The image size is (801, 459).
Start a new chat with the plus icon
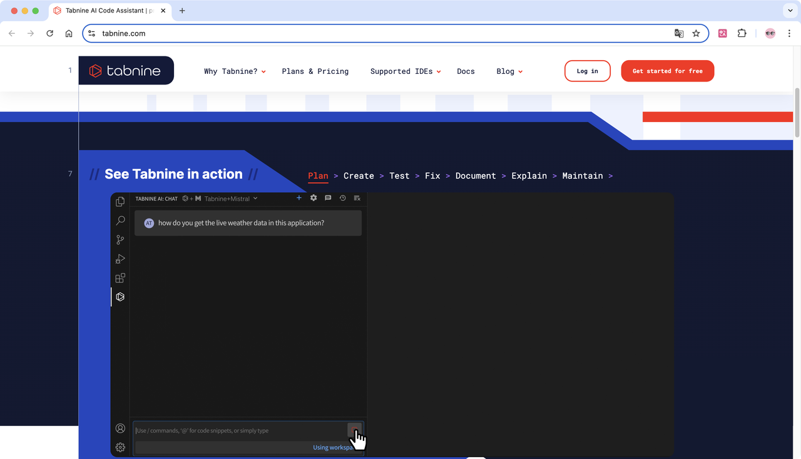pos(299,198)
